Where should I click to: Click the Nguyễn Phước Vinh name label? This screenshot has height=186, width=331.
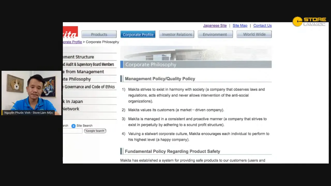[x=28, y=113]
